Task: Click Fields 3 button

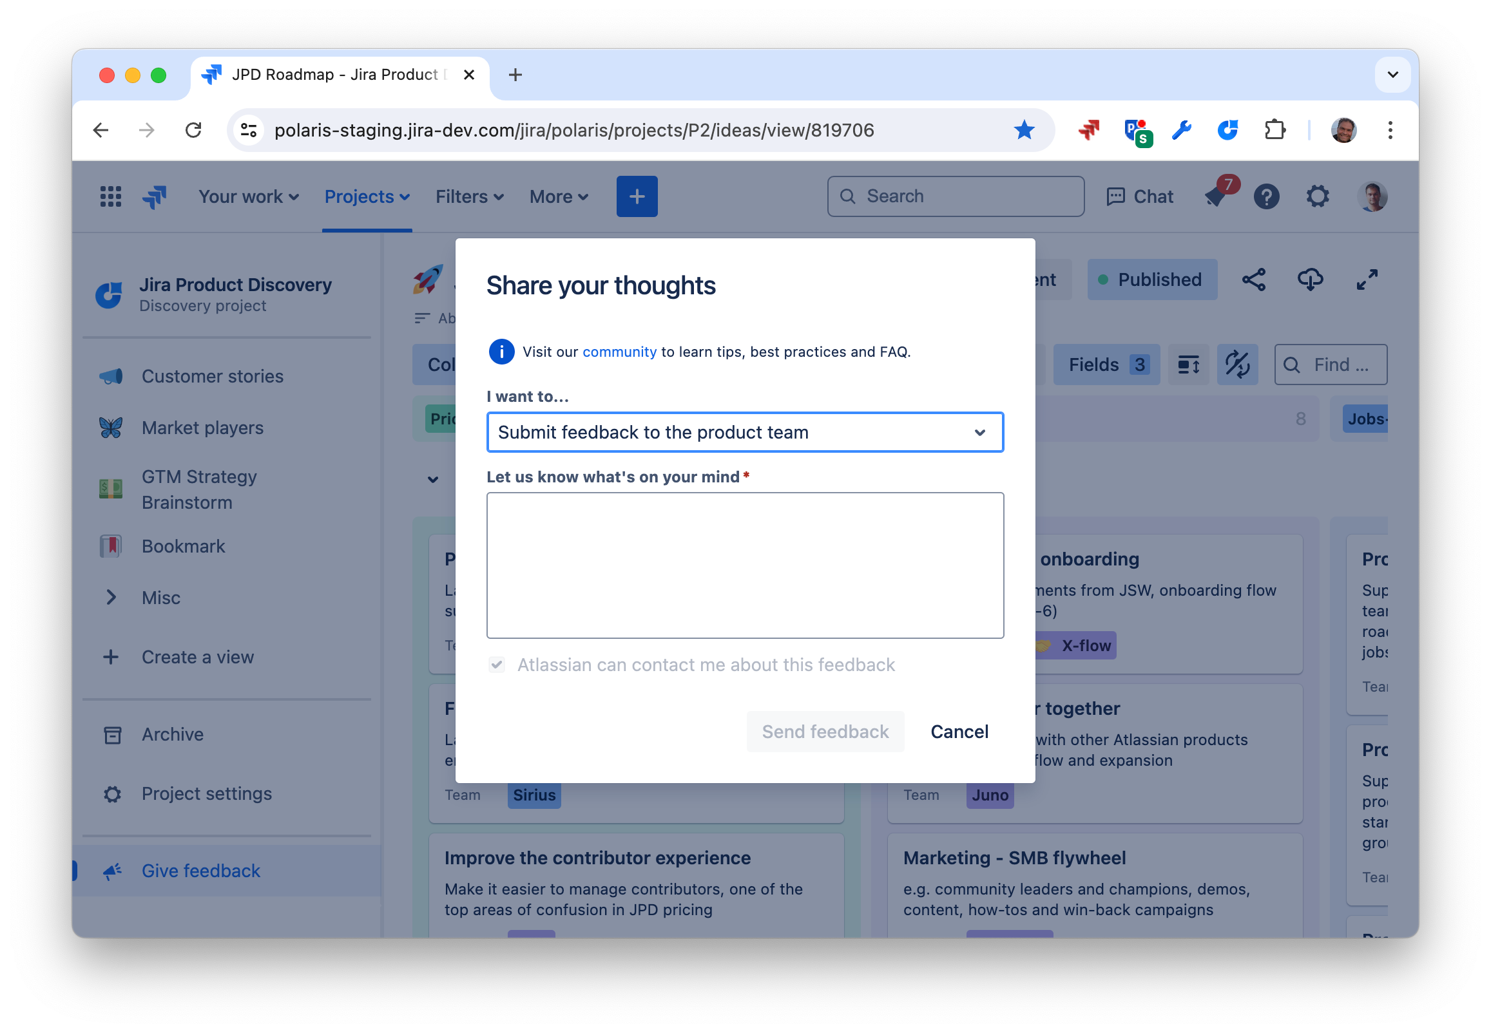Action: 1106,365
